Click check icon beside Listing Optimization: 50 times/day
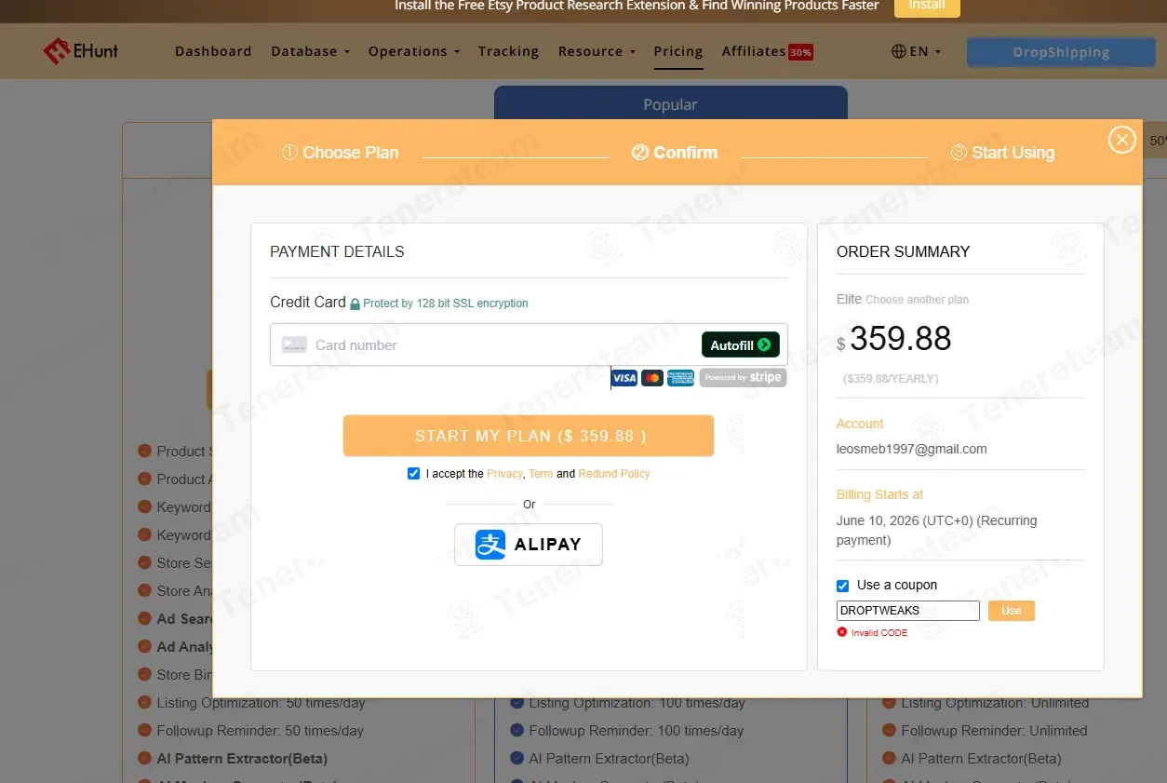The image size is (1167, 783). [144, 703]
